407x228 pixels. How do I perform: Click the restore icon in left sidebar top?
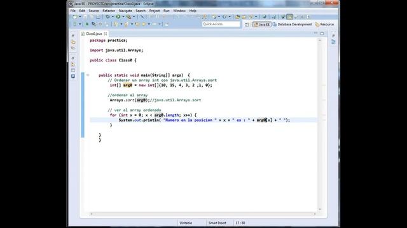[73, 35]
